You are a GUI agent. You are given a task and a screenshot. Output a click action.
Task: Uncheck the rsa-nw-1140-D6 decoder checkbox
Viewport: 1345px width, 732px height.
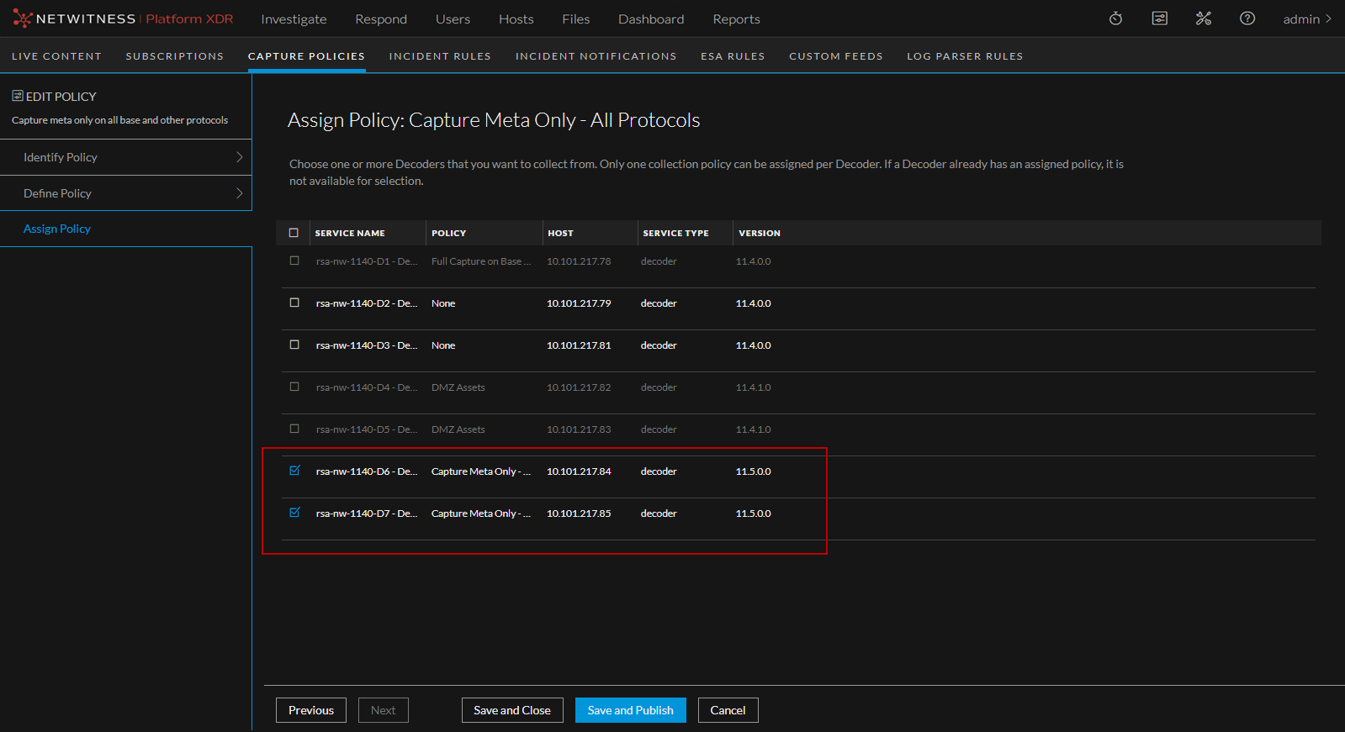(294, 471)
